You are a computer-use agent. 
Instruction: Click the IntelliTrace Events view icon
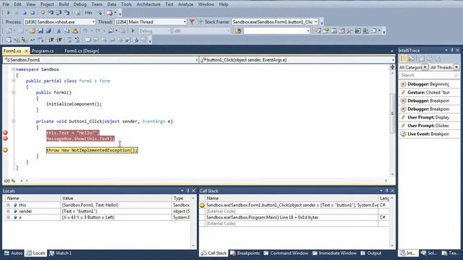click(404, 58)
